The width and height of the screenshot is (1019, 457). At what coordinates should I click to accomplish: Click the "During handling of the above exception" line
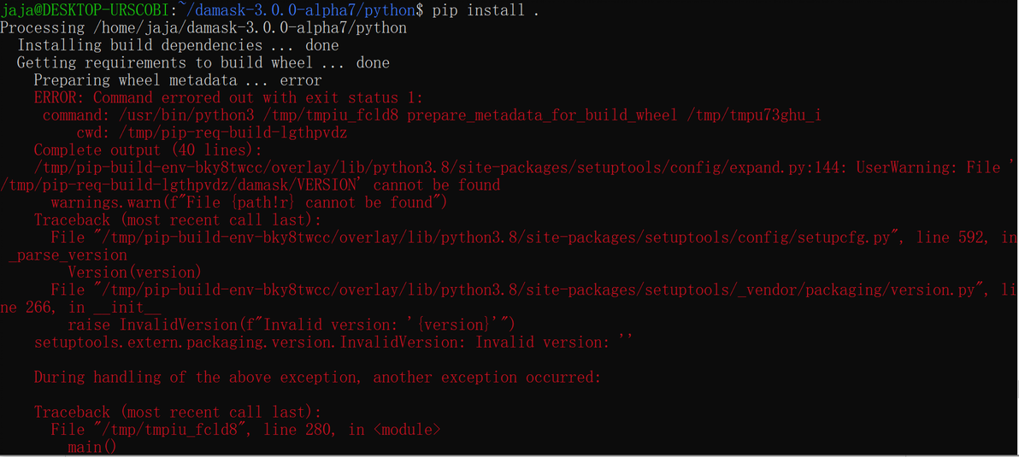point(317,377)
